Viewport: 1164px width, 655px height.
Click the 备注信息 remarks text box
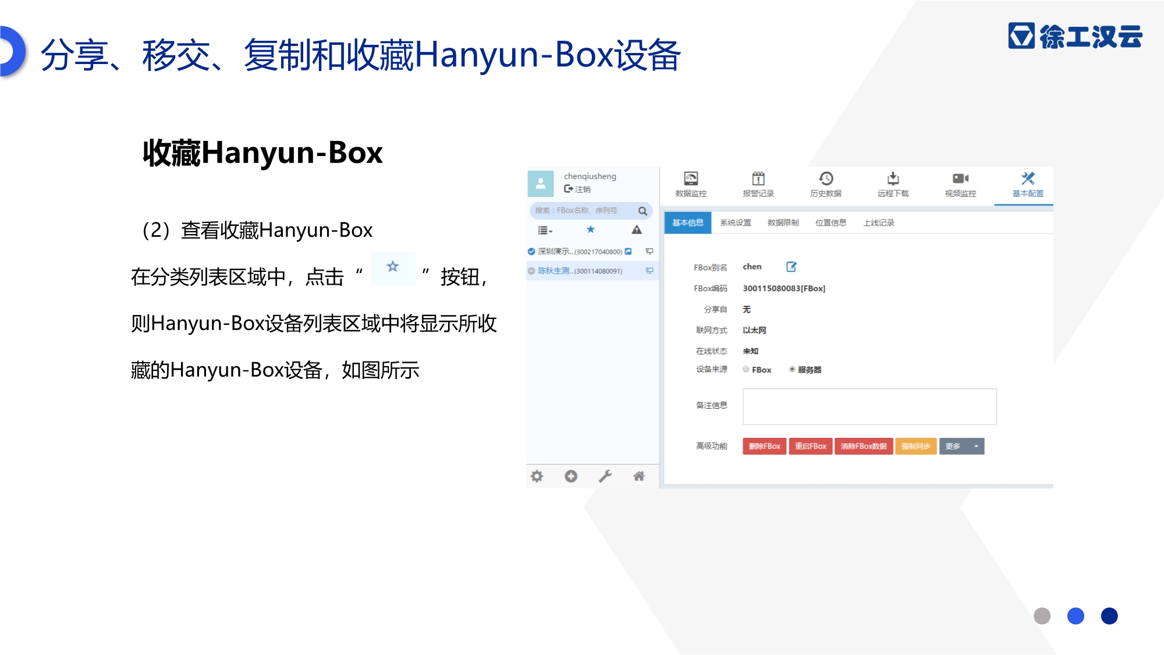coord(870,406)
